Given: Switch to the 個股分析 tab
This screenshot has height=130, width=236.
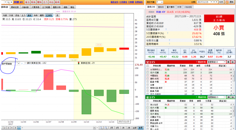Looking at the screenshot, I should tap(57, 7).
